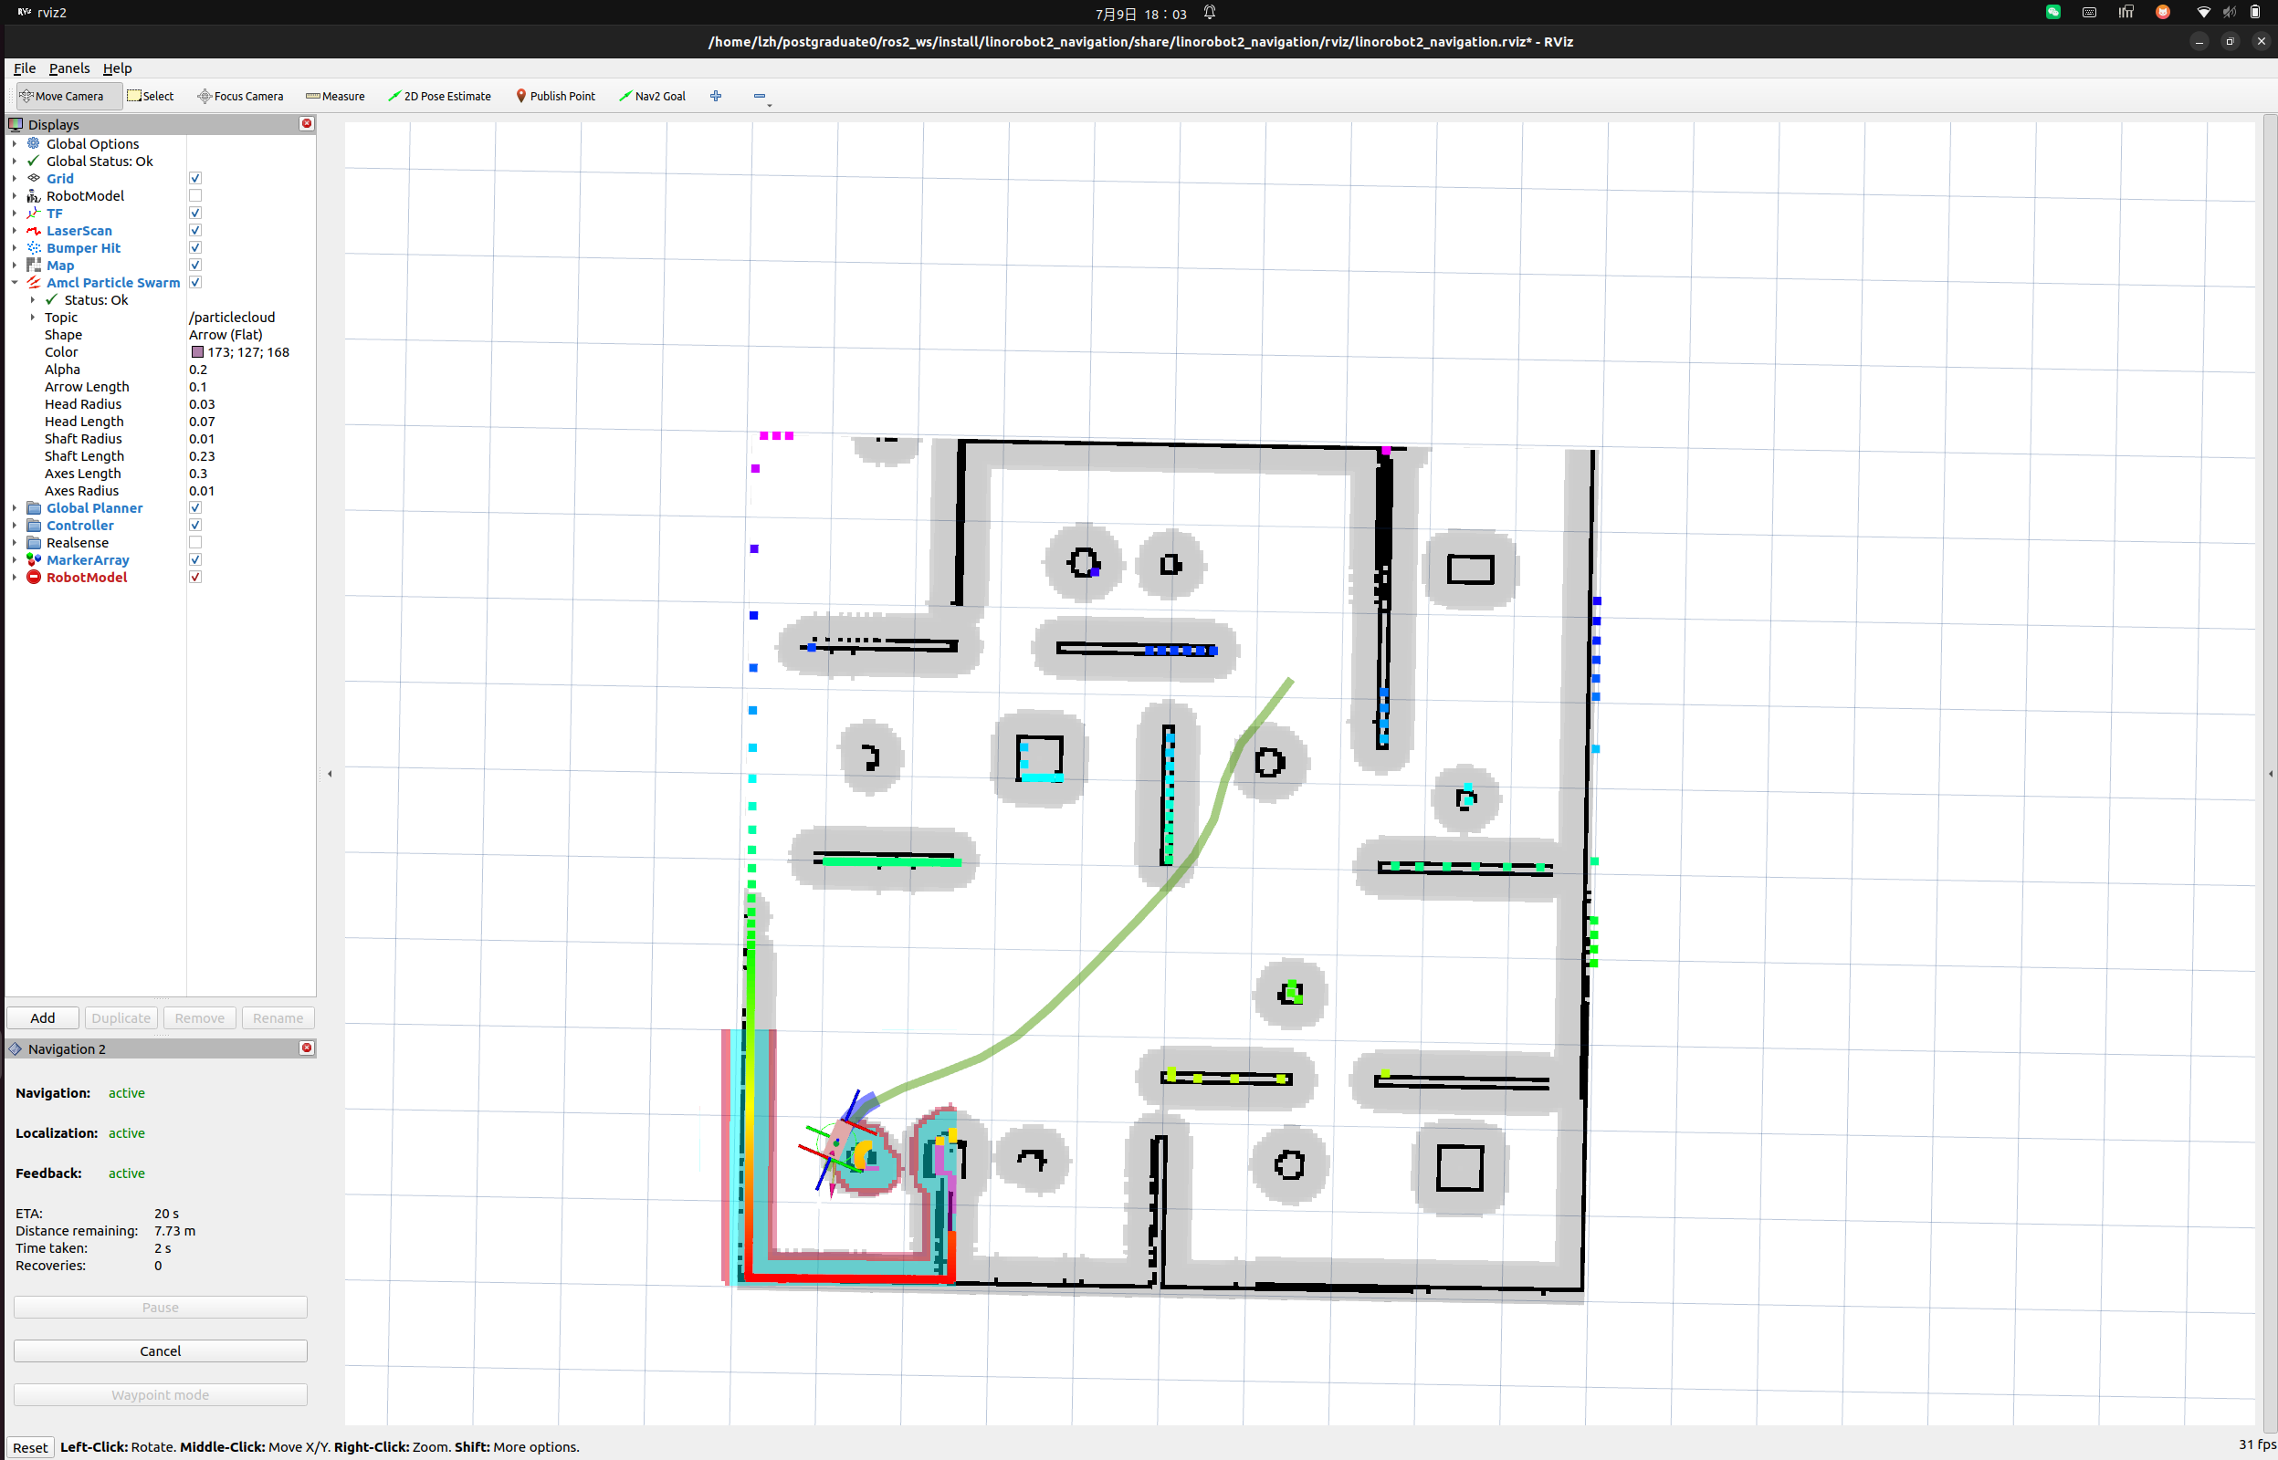This screenshot has height=1460, width=2278.
Task: Close the Displays panel
Action: tap(307, 123)
